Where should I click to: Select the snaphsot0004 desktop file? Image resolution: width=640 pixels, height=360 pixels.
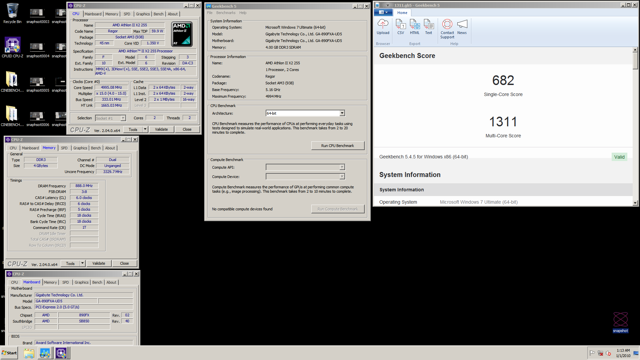pyautogui.click(x=38, y=50)
